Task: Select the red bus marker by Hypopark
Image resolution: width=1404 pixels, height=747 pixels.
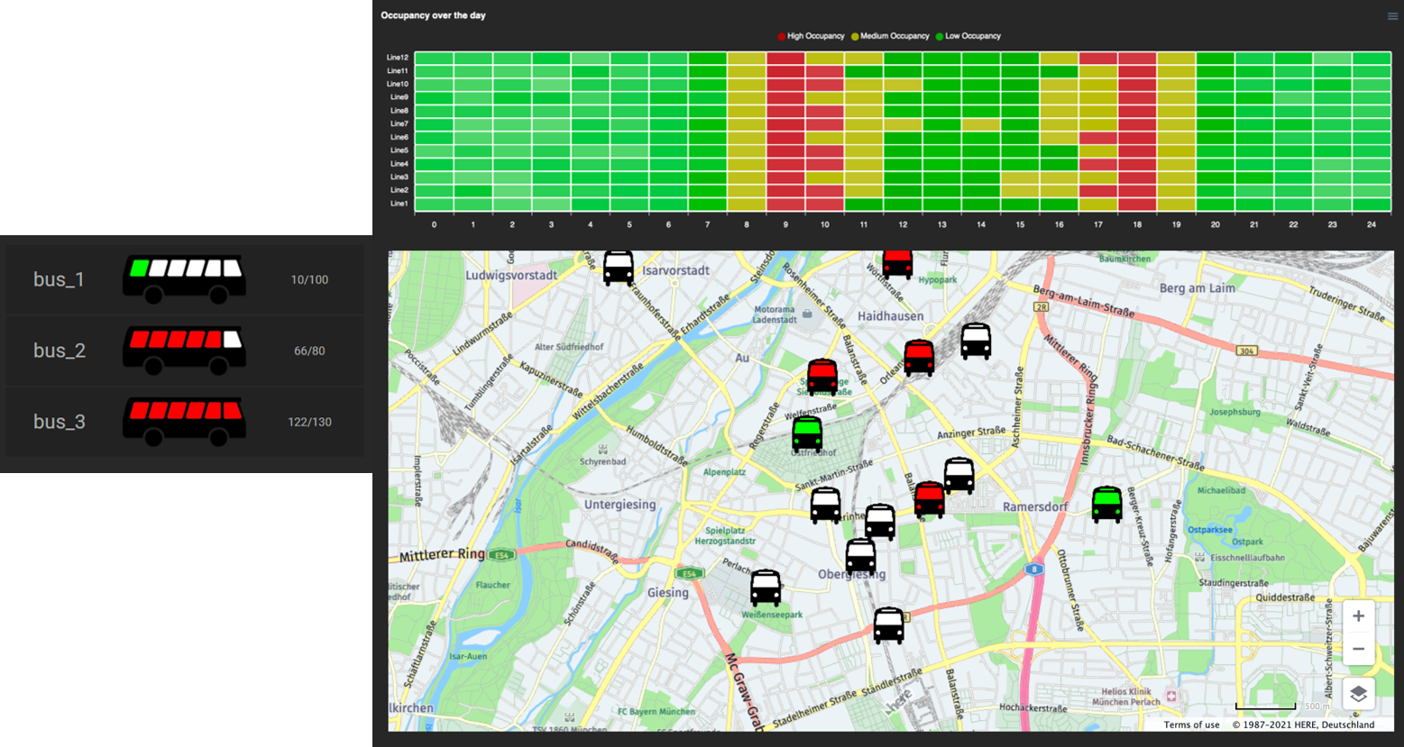Action: click(x=897, y=263)
